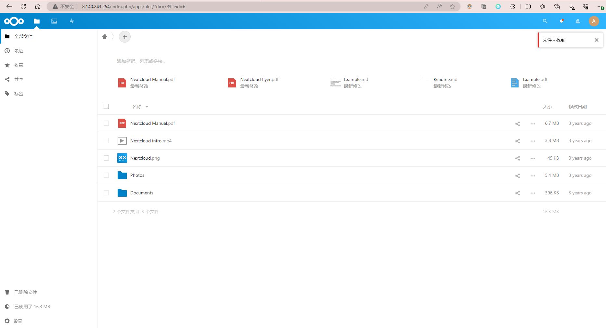
Task: Go to home folder breadcrumb icon
Action: coord(105,37)
